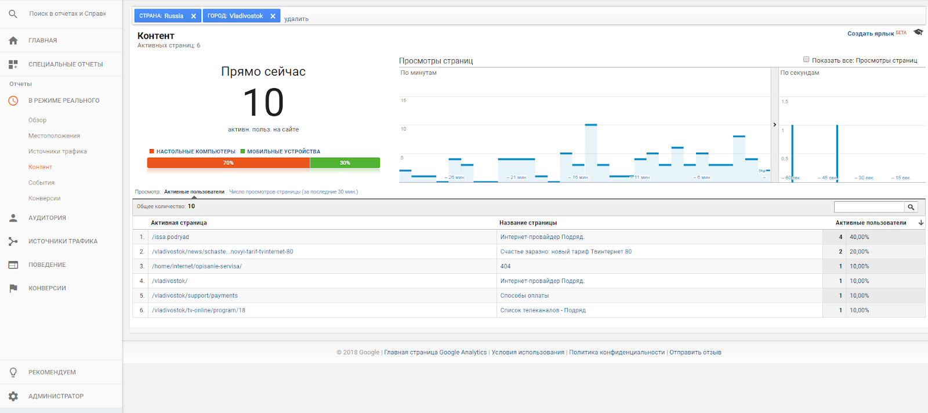Screen dimensions: 928x413
Task: Open the /issa.podryad active page link
Action: tap(171, 237)
